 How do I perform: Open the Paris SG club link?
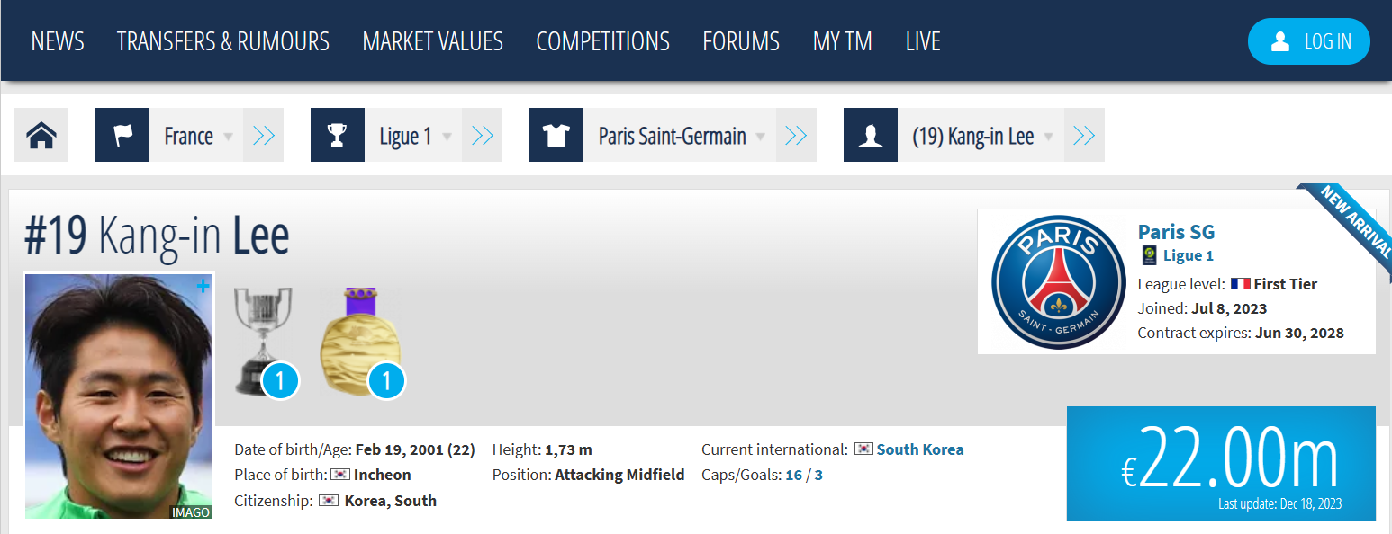click(1176, 232)
